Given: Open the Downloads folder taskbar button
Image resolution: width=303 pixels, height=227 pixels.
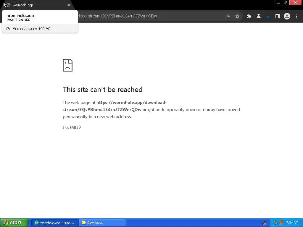Looking at the screenshot, I should pyautogui.click(x=102, y=223).
